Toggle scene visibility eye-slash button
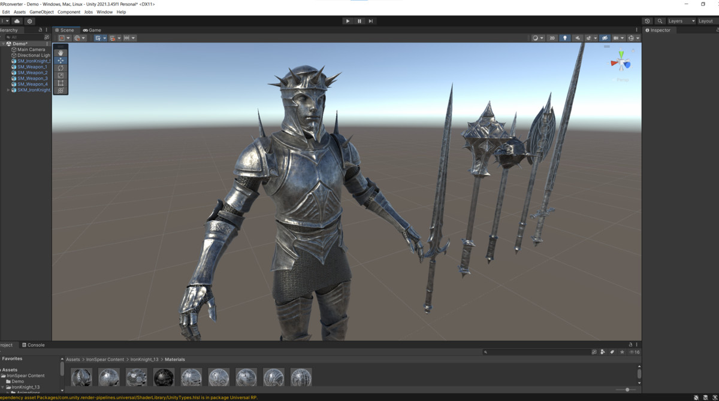This screenshot has height=401, width=719. point(605,38)
